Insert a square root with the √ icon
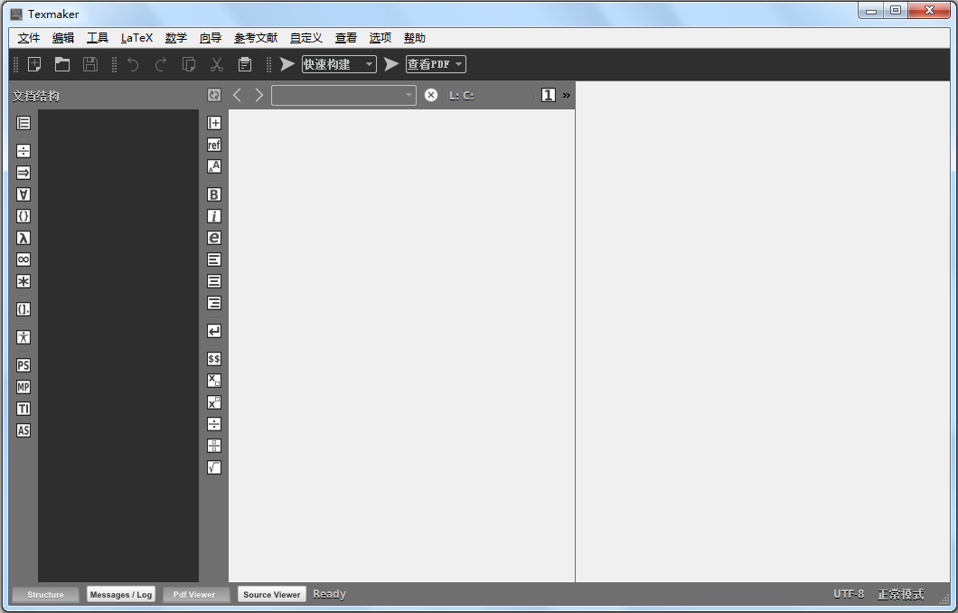Screen dimensions: 958x613 213,467
